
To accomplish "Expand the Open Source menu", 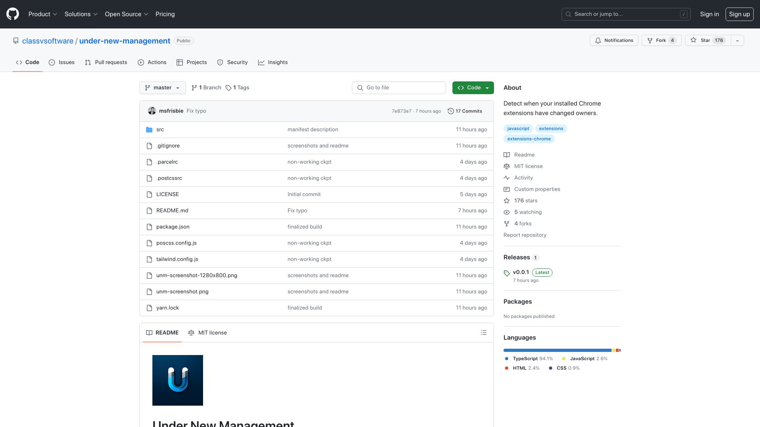I will [x=127, y=14].
